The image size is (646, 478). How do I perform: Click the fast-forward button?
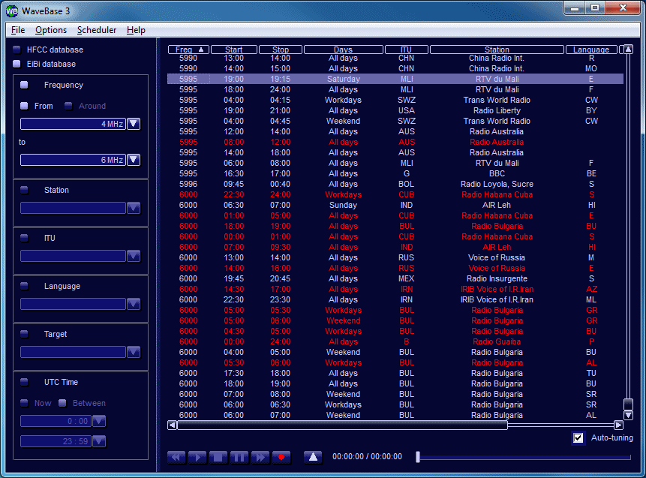[260, 457]
